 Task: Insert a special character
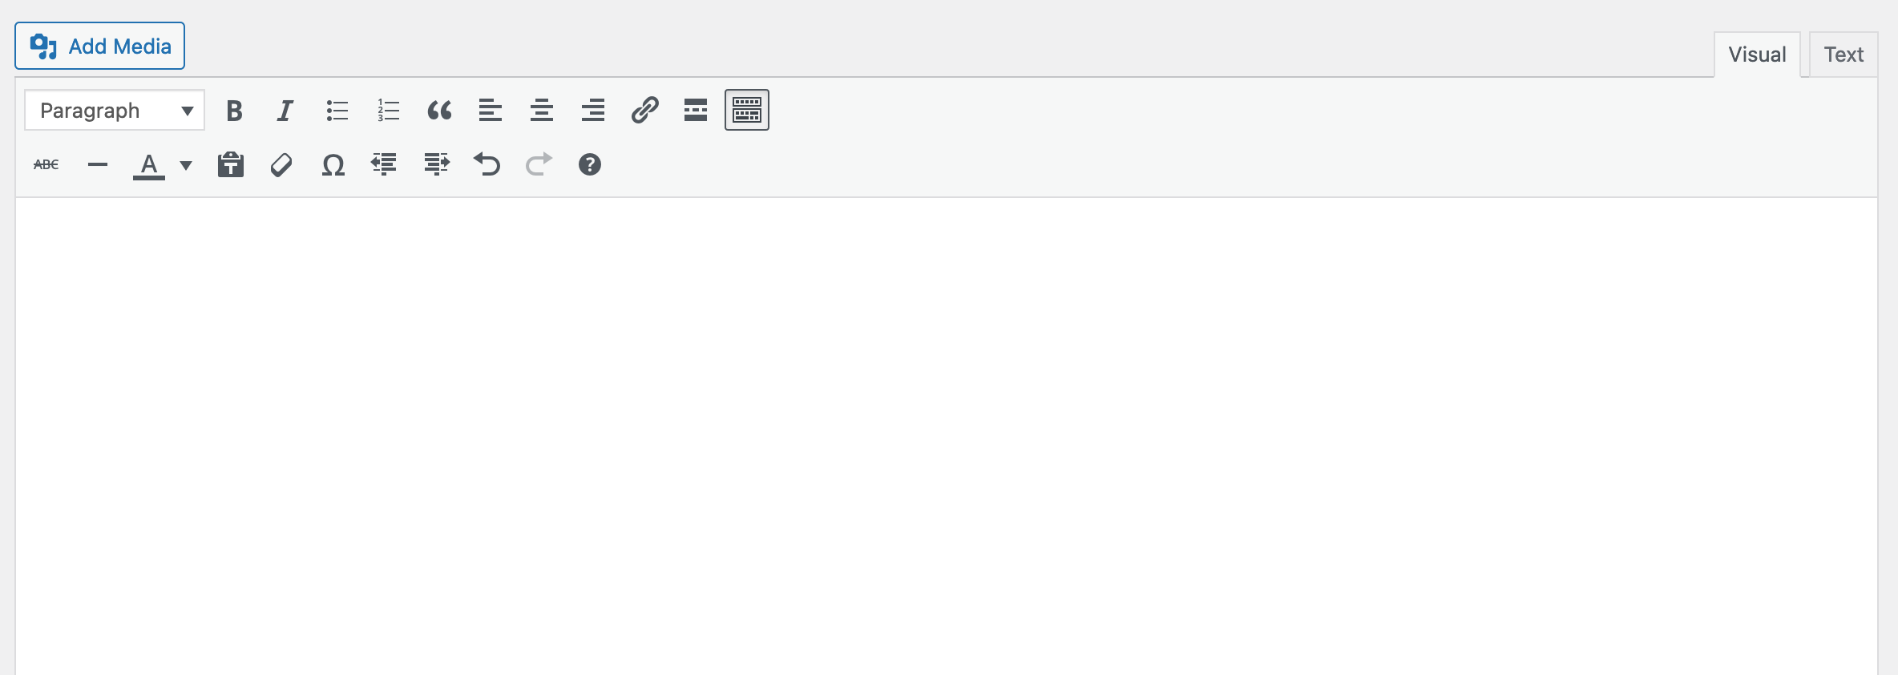(333, 164)
